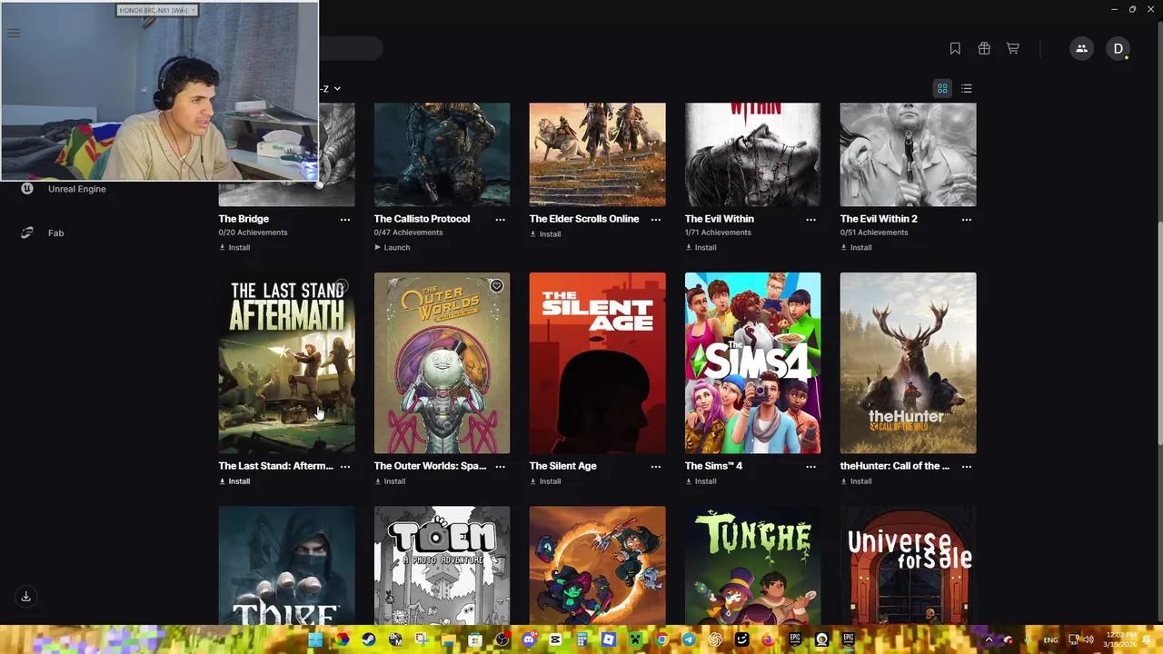Image resolution: width=1163 pixels, height=654 pixels.
Task: Open the Thief game cover
Action: point(287,566)
